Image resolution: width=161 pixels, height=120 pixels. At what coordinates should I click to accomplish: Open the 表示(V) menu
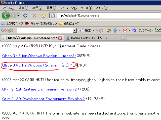point(37,8)
